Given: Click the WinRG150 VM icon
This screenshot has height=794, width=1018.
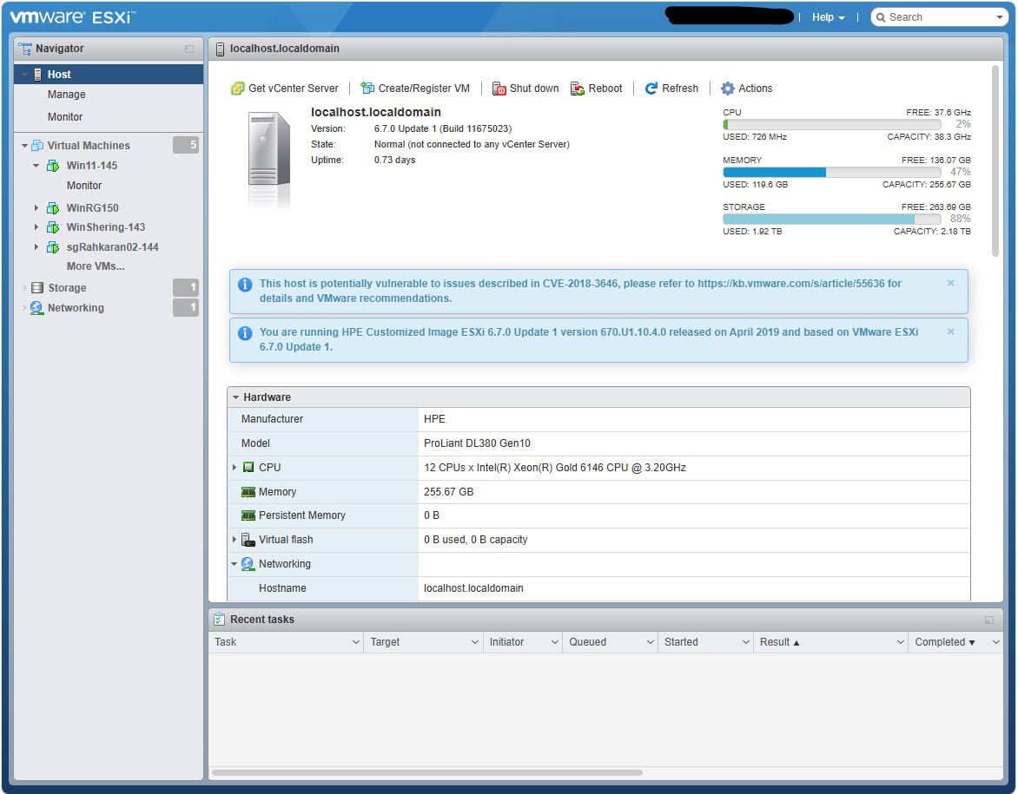Looking at the screenshot, I should tap(53, 207).
